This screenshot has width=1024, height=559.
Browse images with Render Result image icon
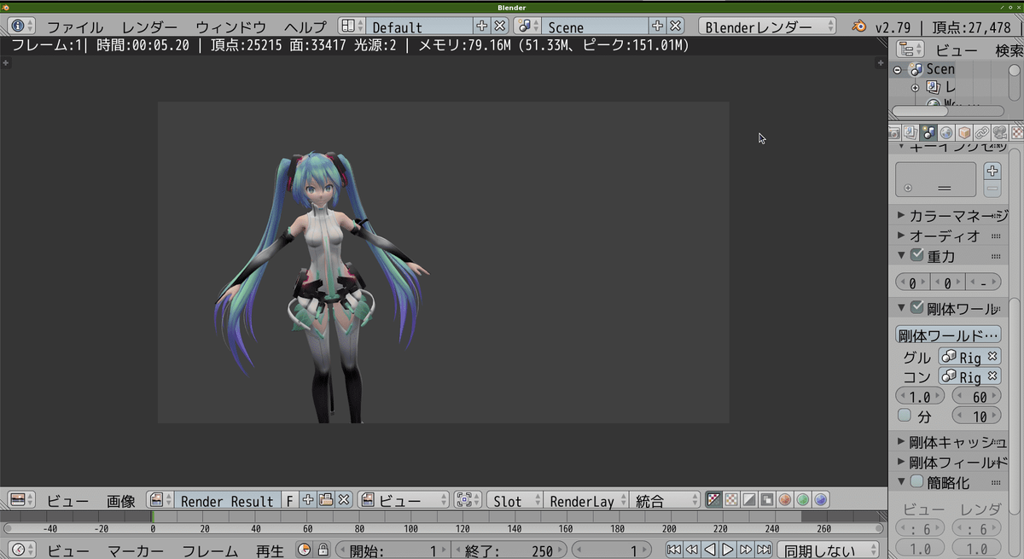[160, 501]
